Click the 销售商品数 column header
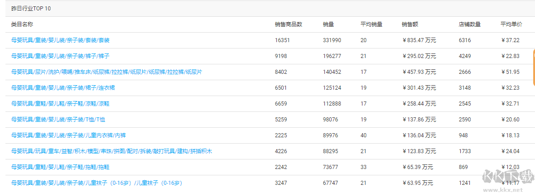 [289, 24]
